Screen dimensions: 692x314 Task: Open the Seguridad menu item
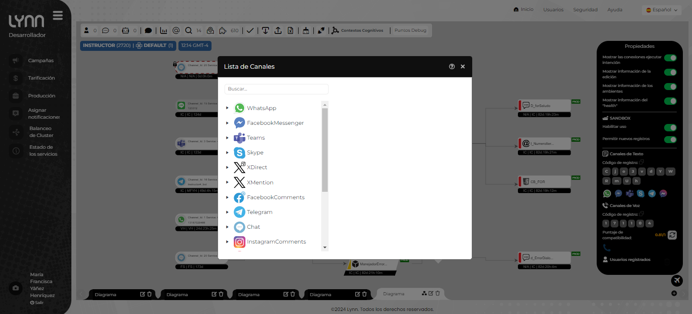click(585, 10)
